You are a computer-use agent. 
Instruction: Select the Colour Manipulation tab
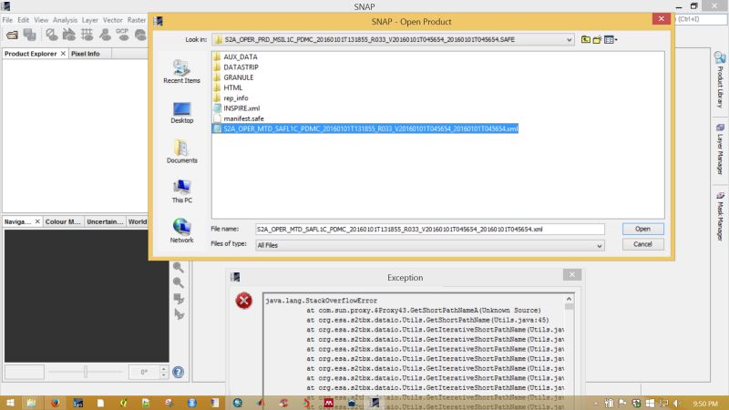(63, 221)
